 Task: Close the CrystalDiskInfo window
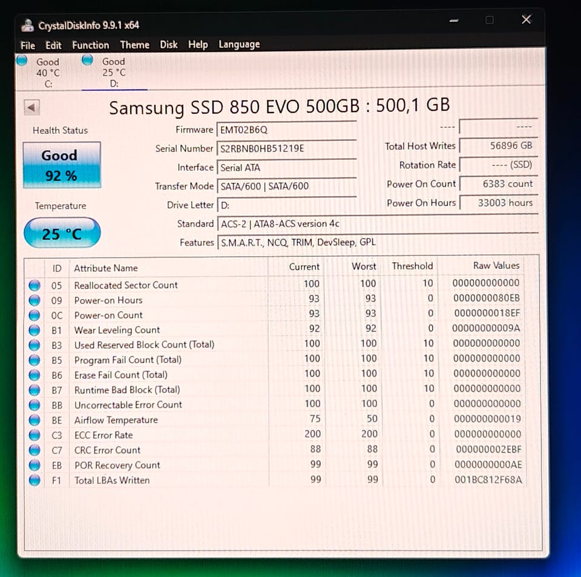pyautogui.click(x=526, y=19)
